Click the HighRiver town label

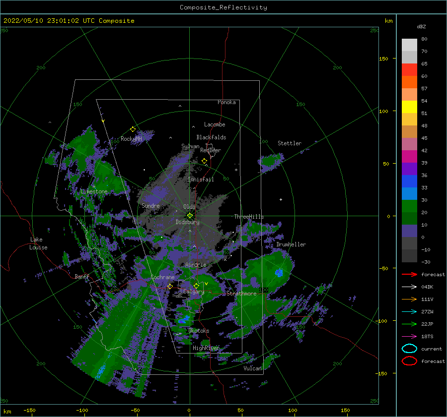(206, 348)
